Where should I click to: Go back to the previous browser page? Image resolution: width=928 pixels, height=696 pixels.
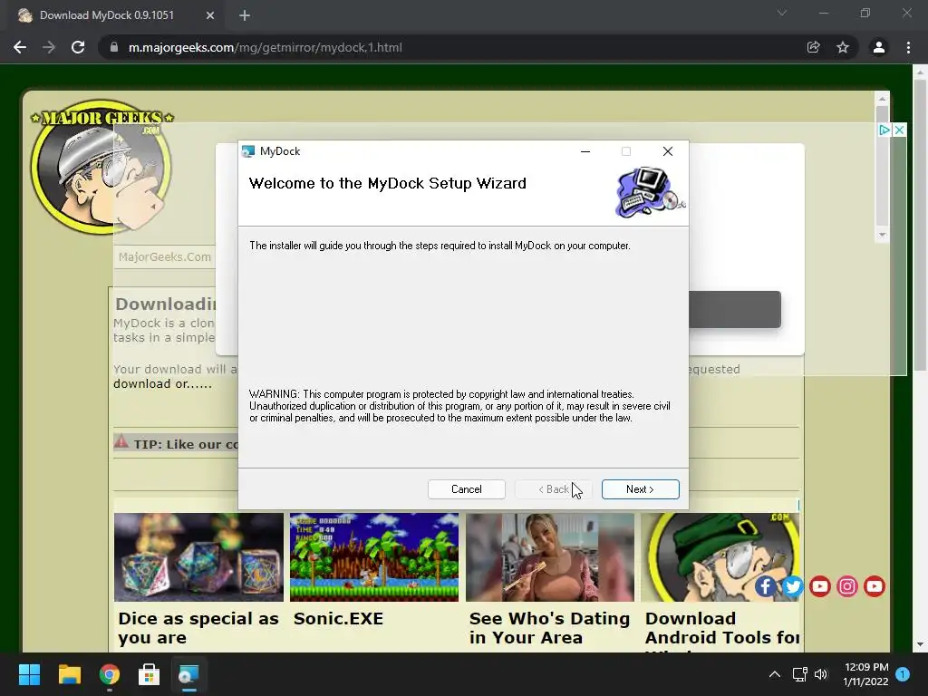tap(20, 47)
